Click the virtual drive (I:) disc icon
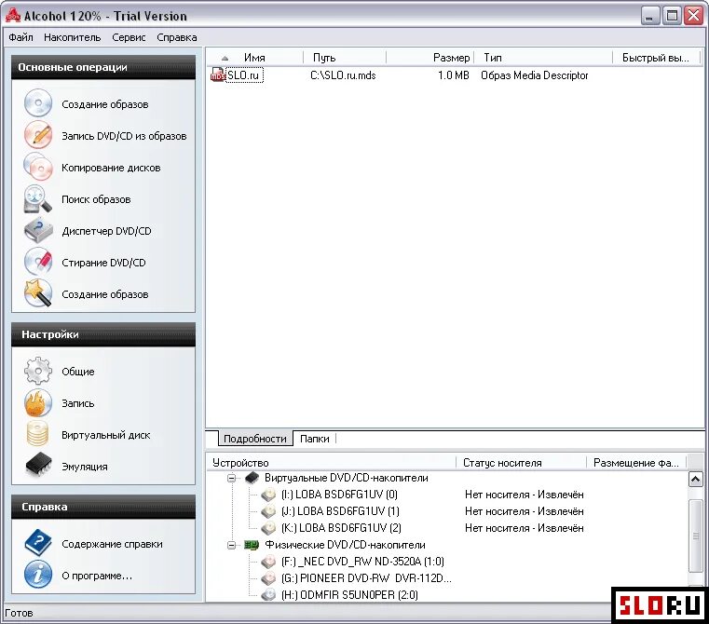Screen dimensions: 709x624 [268, 495]
